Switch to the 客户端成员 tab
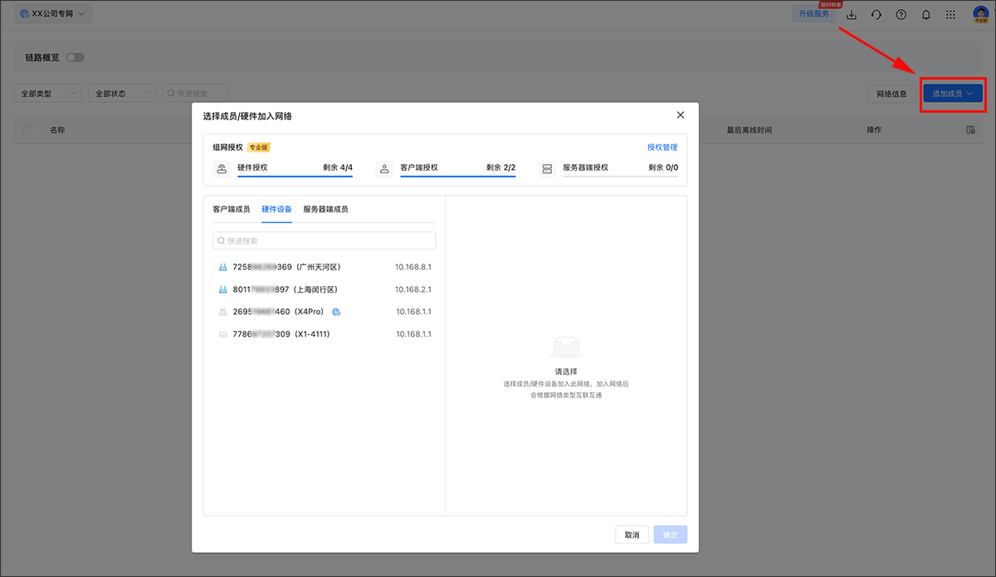Image resolution: width=996 pixels, height=577 pixels. (231, 209)
